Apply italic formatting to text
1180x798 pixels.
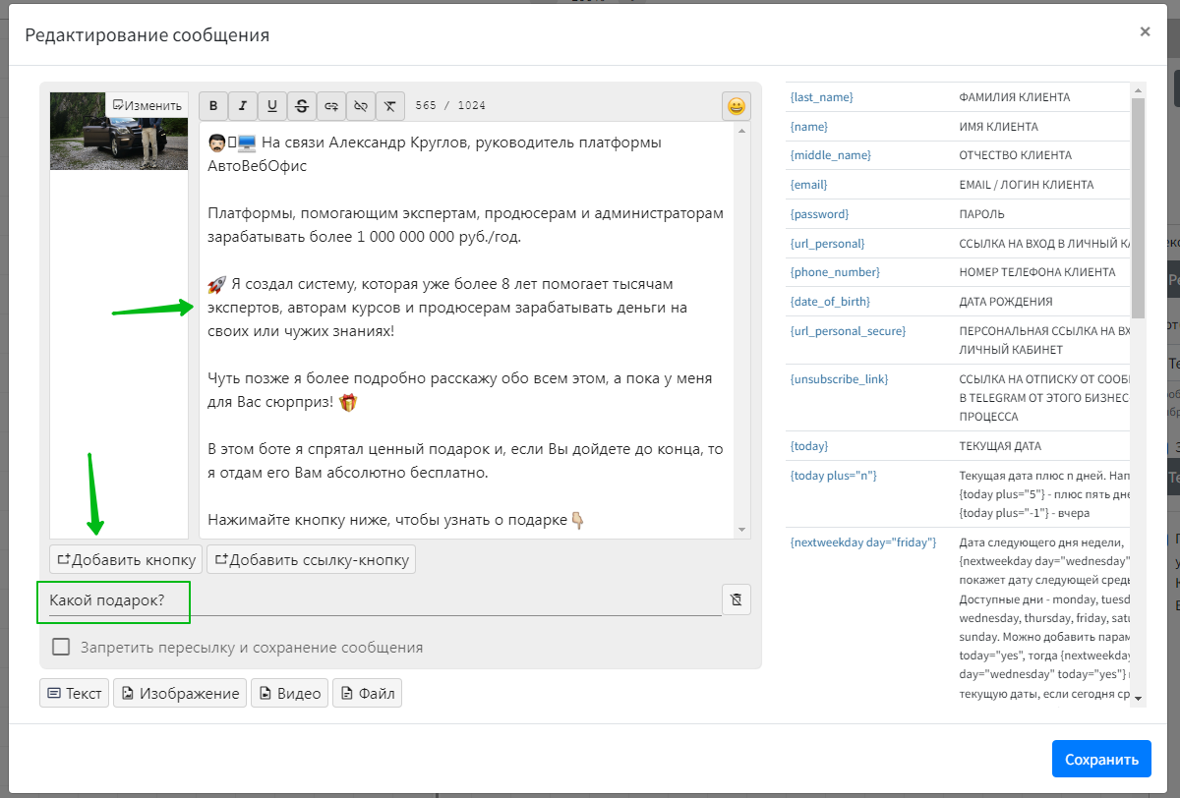pyautogui.click(x=243, y=106)
